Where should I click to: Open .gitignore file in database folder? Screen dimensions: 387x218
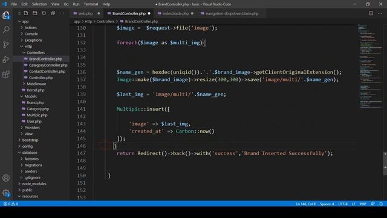(32, 177)
